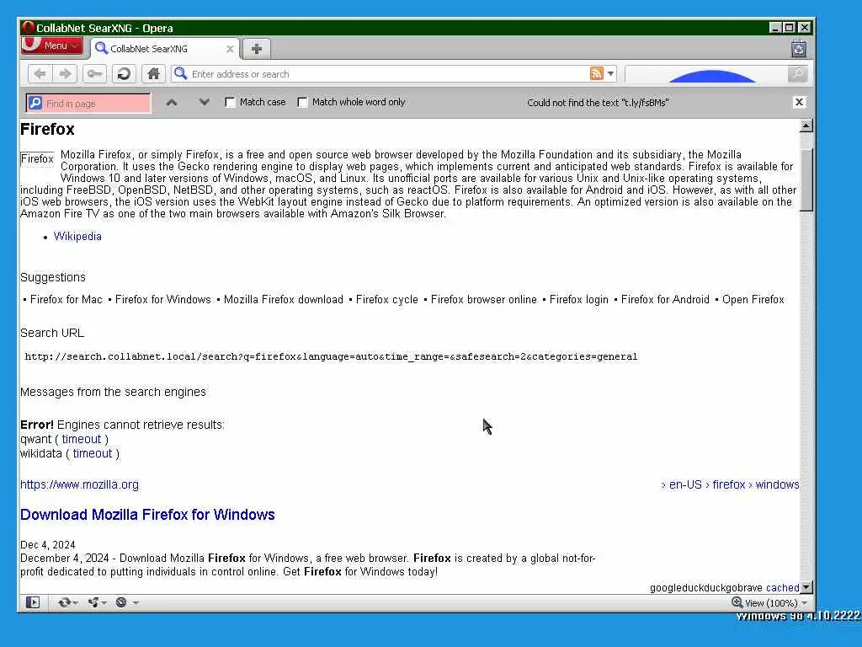
Task: Find next match with down chevron
Action: coord(204,102)
